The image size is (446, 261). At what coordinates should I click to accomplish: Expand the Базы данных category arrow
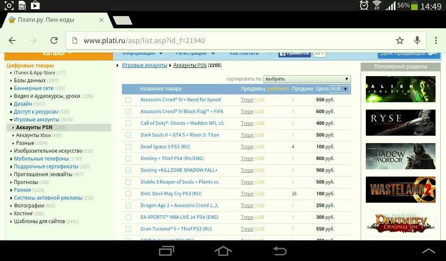point(11,80)
